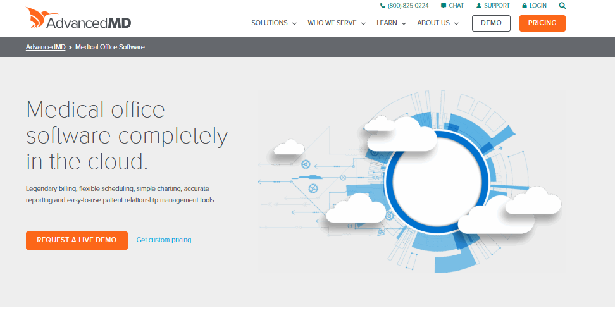Select Medical Office Software breadcrumb

pyautogui.click(x=110, y=47)
